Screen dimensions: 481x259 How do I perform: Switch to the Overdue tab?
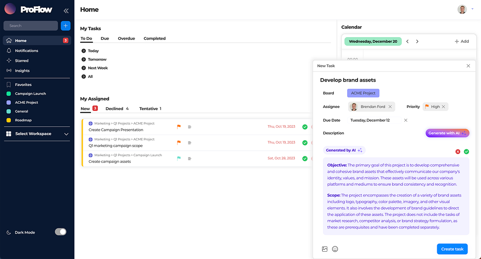point(126,38)
